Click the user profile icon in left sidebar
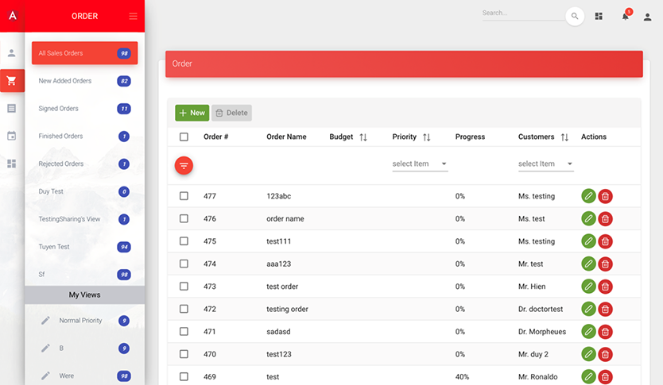The image size is (663, 385). click(x=12, y=53)
